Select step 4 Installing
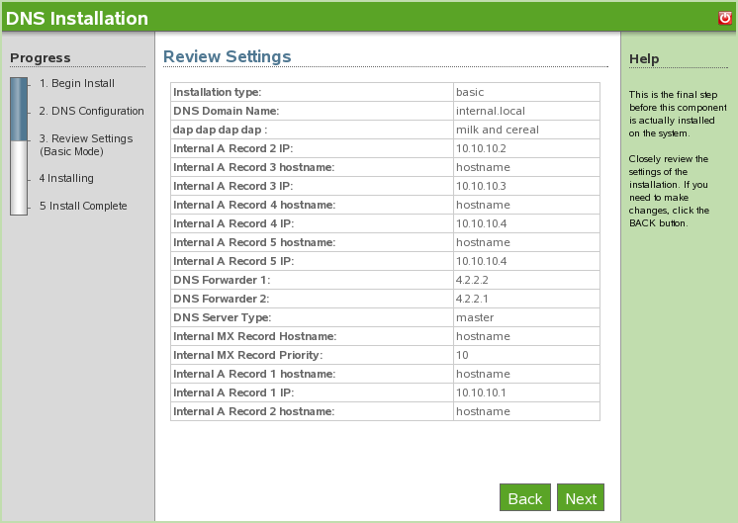 coord(66,178)
